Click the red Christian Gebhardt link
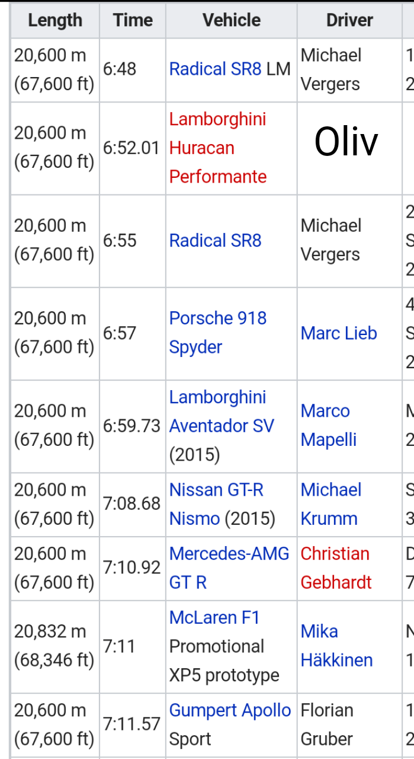 click(x=336, y=568)
